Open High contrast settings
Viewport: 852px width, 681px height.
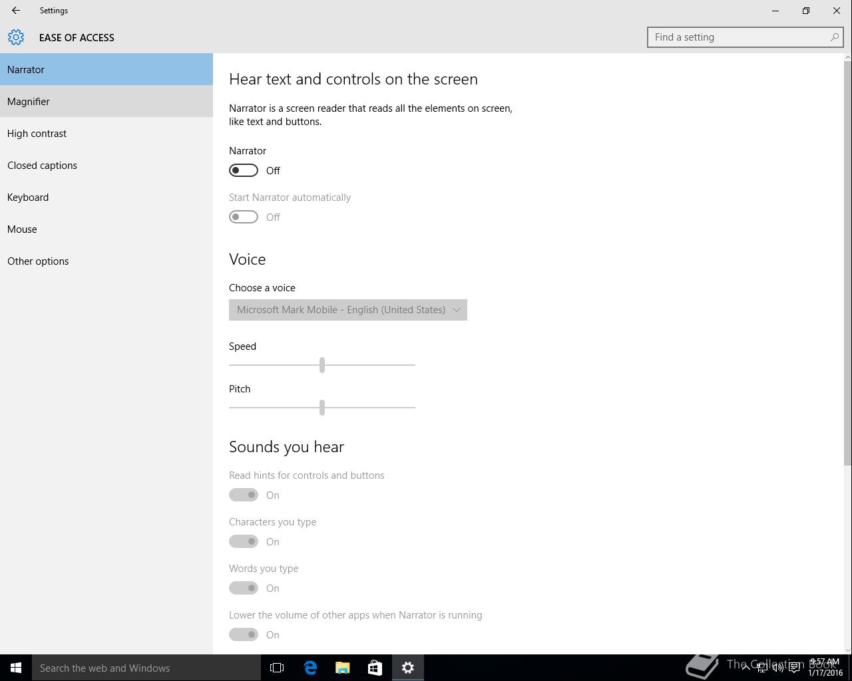tap(106, 133)
